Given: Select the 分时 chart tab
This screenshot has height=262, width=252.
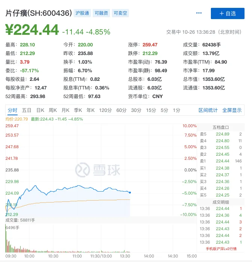Looking at the screenshot, I should click(x=12, y=110).
